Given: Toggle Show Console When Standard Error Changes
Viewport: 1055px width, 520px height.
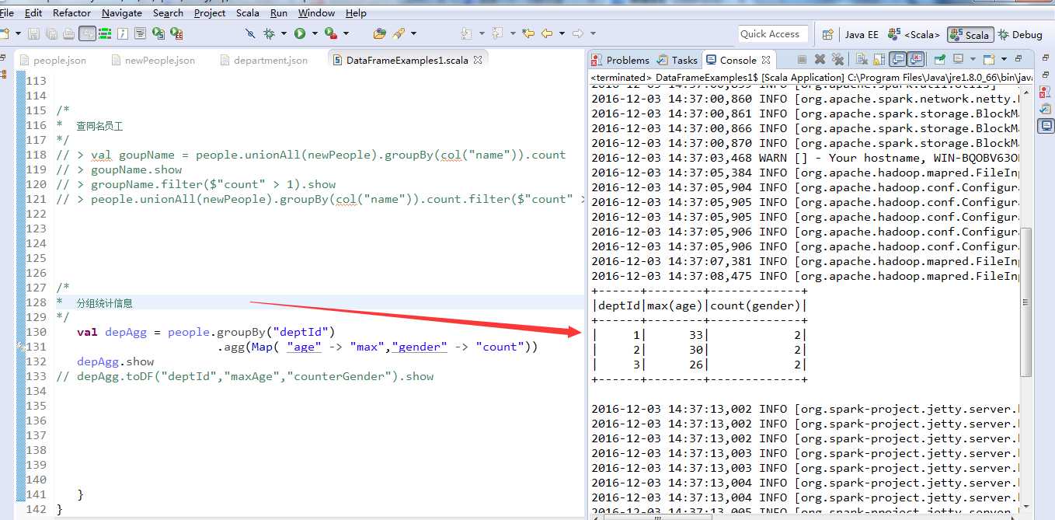Looking at the screenshot, I should (917, 59).
